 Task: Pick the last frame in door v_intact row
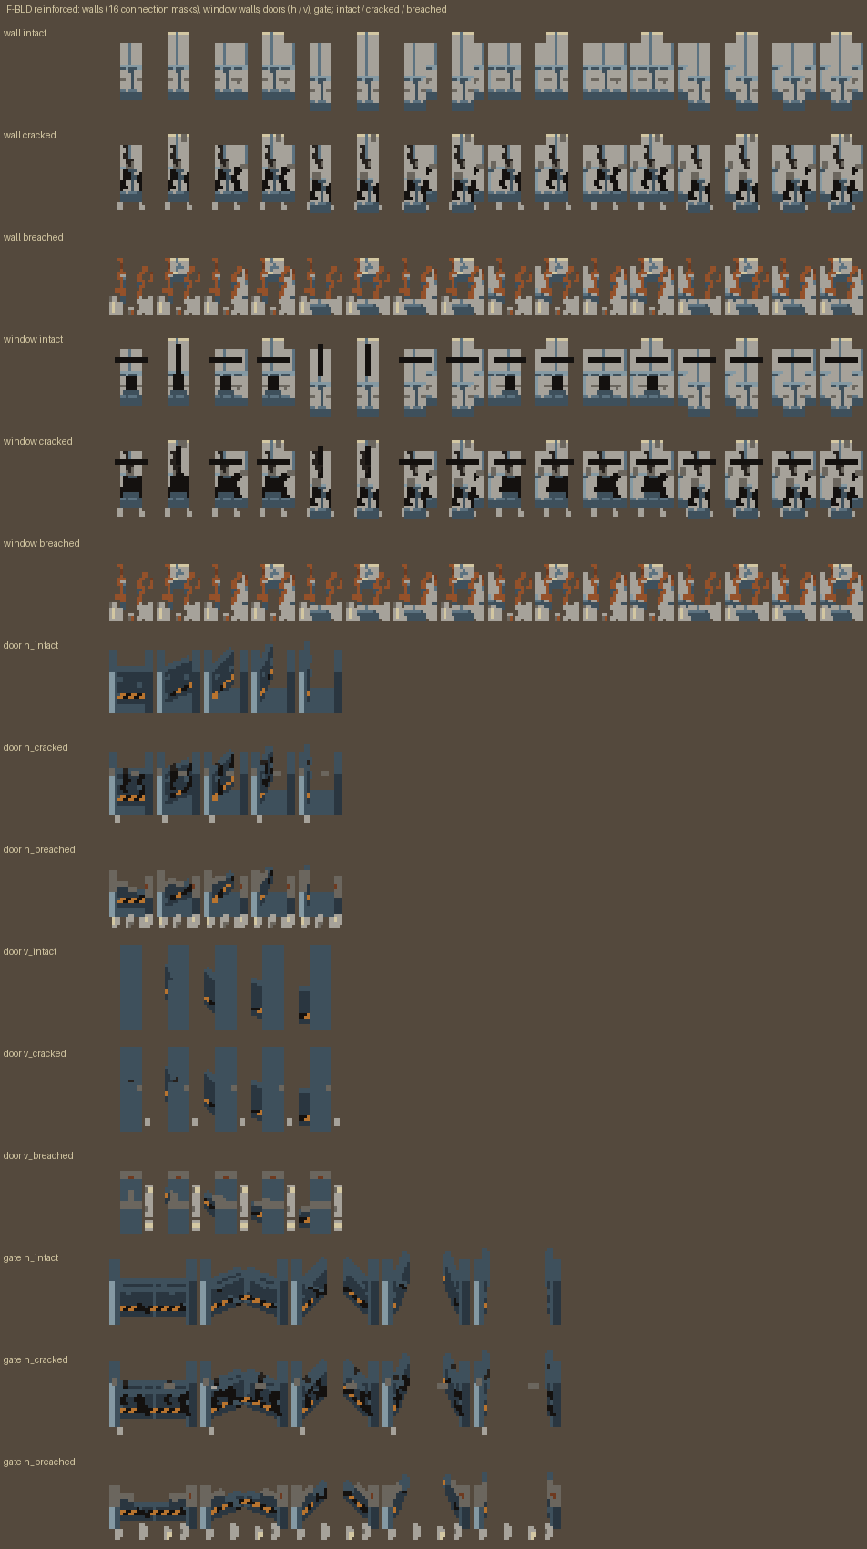[x=315, y=987]
